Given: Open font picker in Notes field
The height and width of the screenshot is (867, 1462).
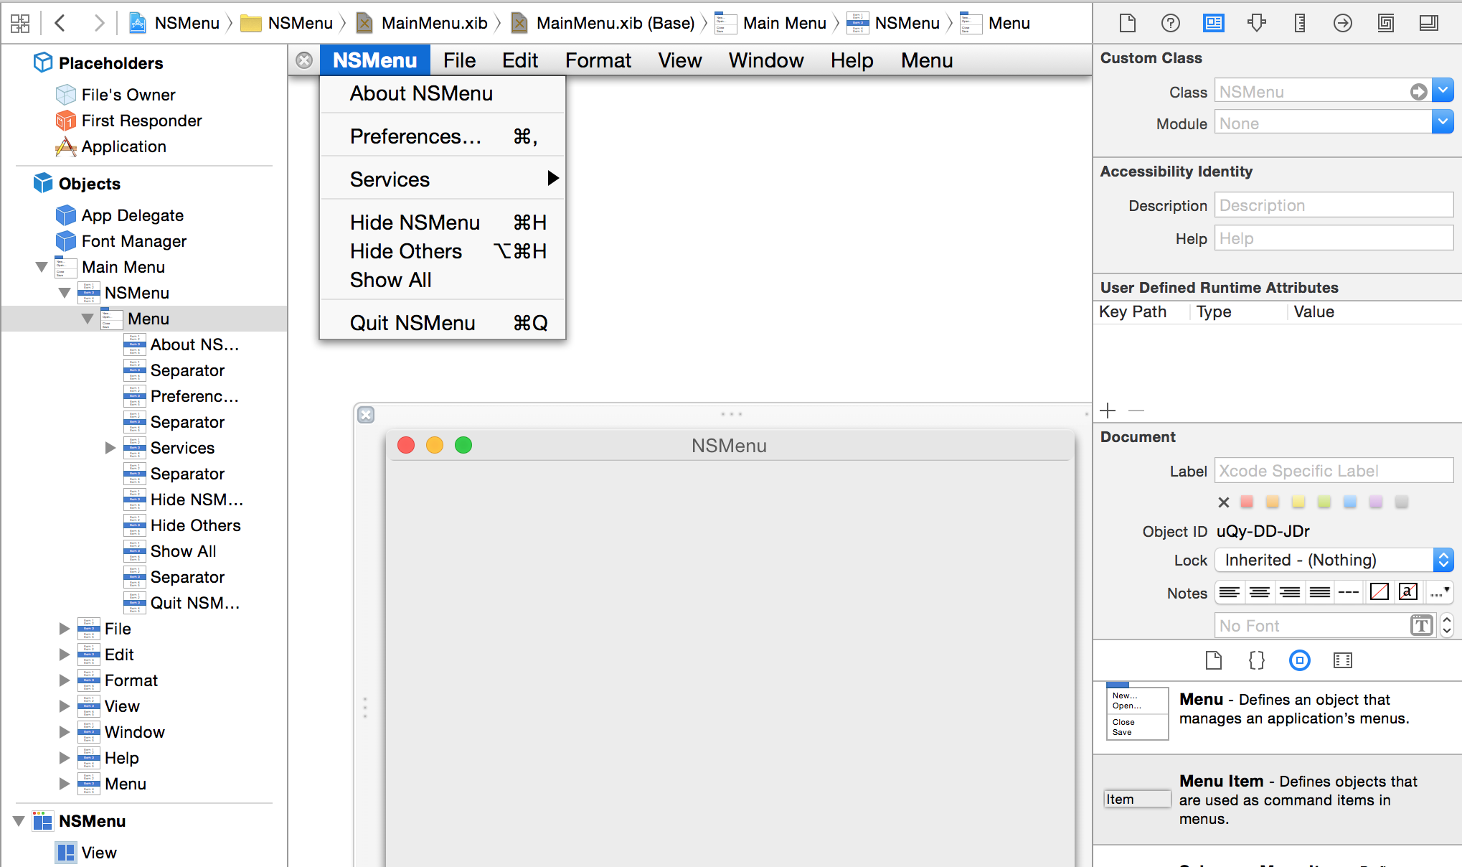Looking at the screenshot, I should coord(1421,626).
